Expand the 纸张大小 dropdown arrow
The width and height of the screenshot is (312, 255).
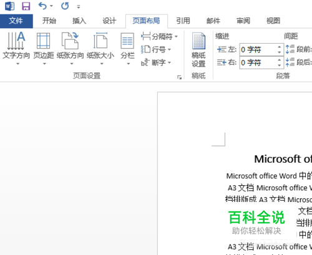point(102,64)
